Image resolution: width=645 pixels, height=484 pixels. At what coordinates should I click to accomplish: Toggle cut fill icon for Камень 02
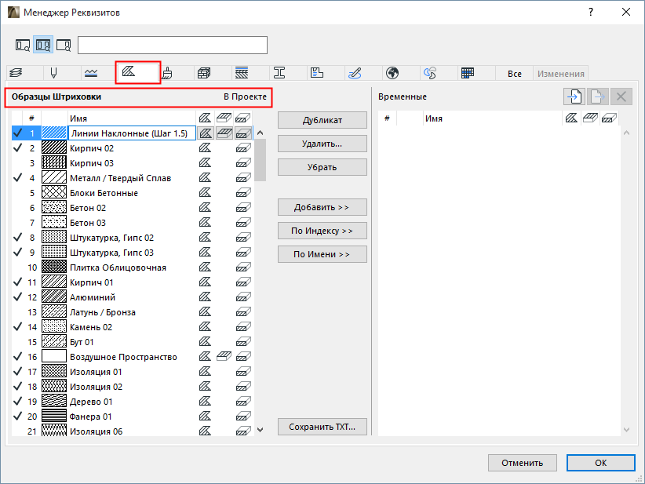tap(243, 327)
